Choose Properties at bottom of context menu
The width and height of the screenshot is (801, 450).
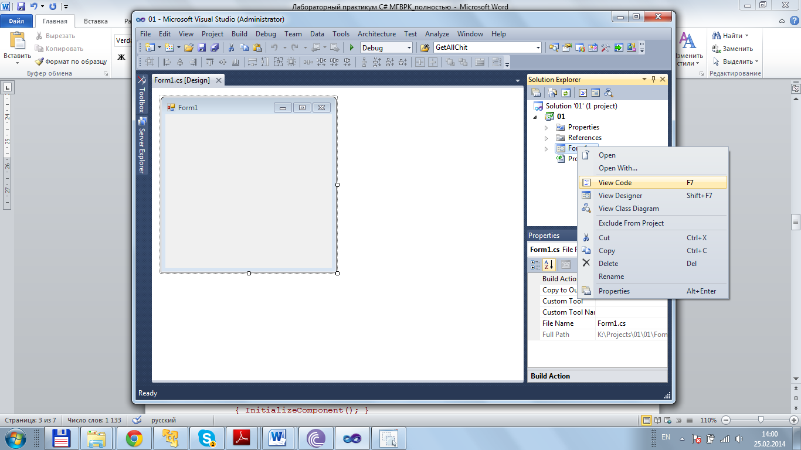pyautogui.click(x=653, y=291)
